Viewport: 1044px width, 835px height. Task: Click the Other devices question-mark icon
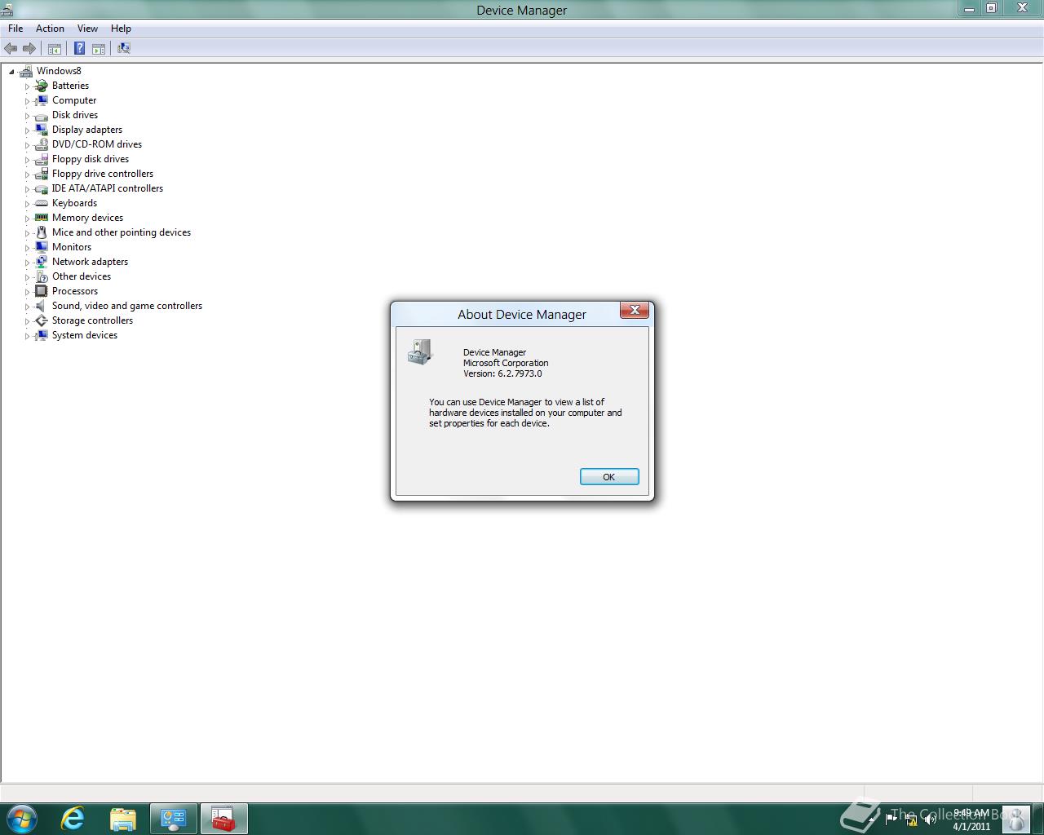[42, 276]
